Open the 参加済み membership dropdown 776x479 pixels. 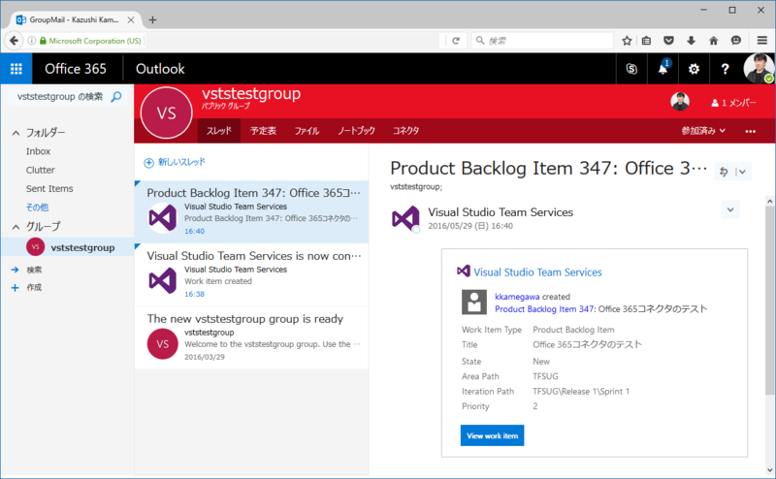(x=702, y=131)
